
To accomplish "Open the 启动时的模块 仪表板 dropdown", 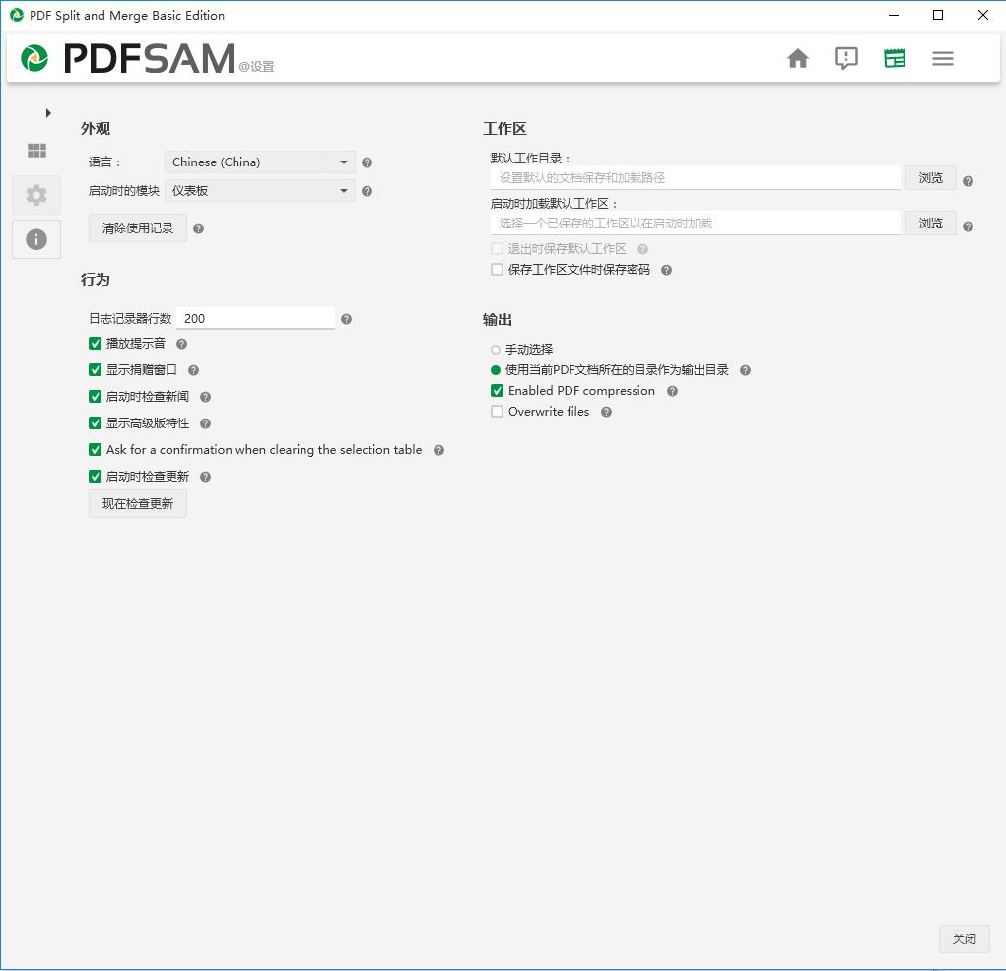I will (x=260, y=190).
